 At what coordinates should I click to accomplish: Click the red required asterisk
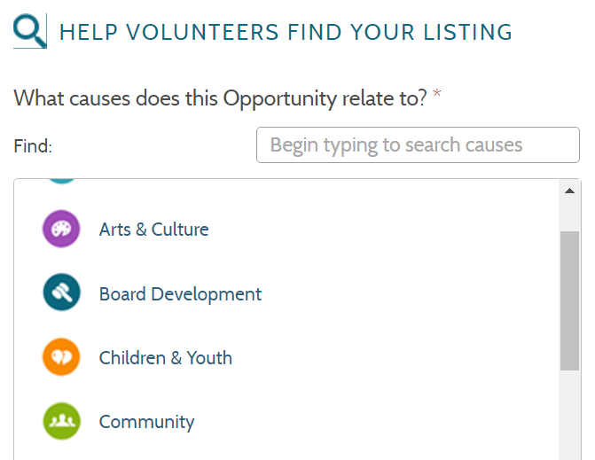437,92
